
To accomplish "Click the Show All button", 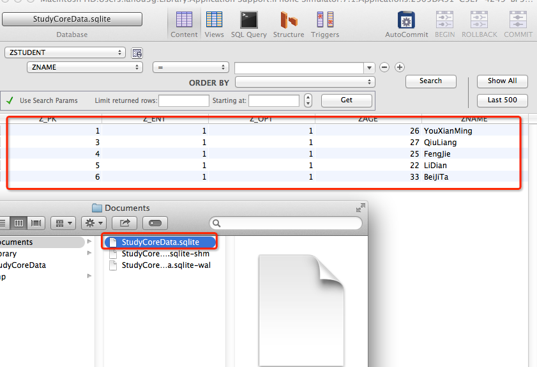I will (x=503, y=81).
